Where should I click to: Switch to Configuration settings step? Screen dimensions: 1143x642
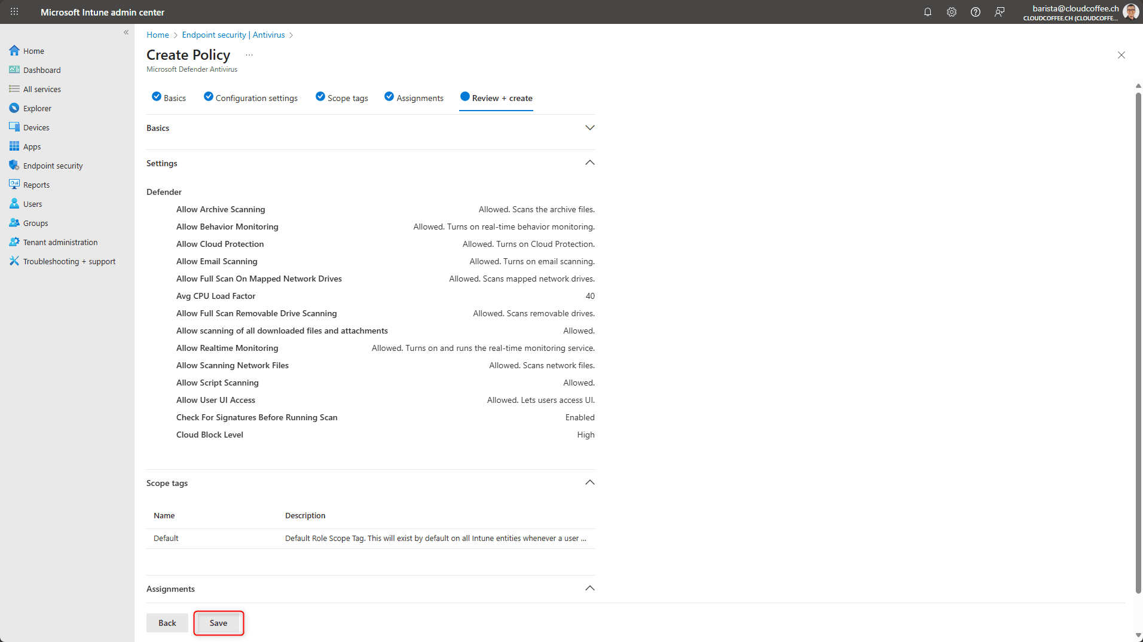click(250, 98)
